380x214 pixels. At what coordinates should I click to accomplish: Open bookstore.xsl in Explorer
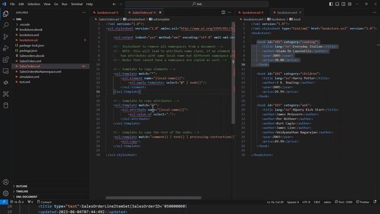coord(28,40)
